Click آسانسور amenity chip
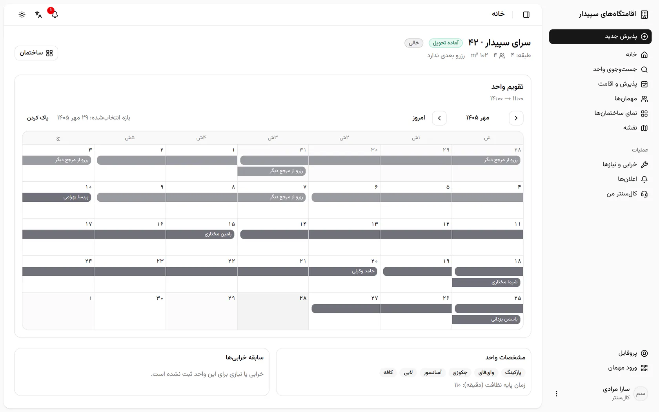 point(433,372)
